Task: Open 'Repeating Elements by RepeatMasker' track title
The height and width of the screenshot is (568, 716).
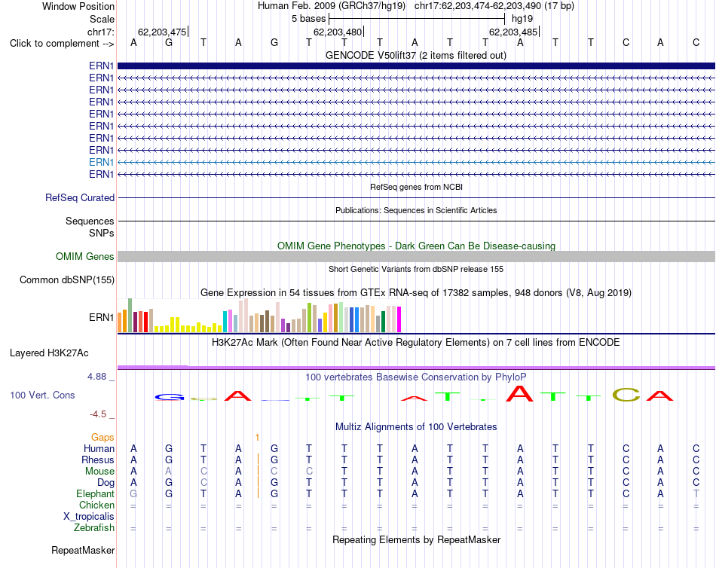Action: [416, 539]
